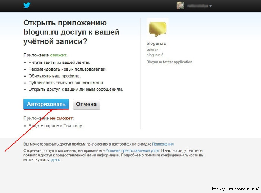261x193 pixels.
Task: Click text 'Читать твиты из вашей ленты.'
Action: click(x=59, y=62)
